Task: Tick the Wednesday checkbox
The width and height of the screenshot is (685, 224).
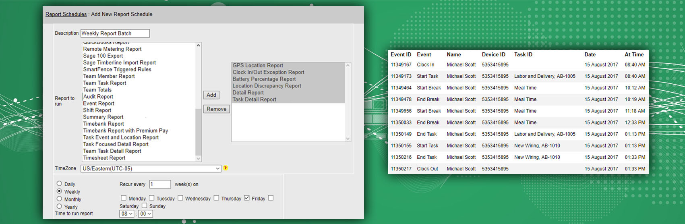Action: click(180, 198)
